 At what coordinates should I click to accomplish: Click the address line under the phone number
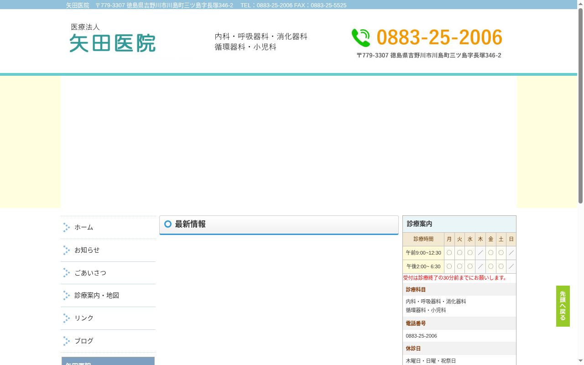(x=429, y=55)
